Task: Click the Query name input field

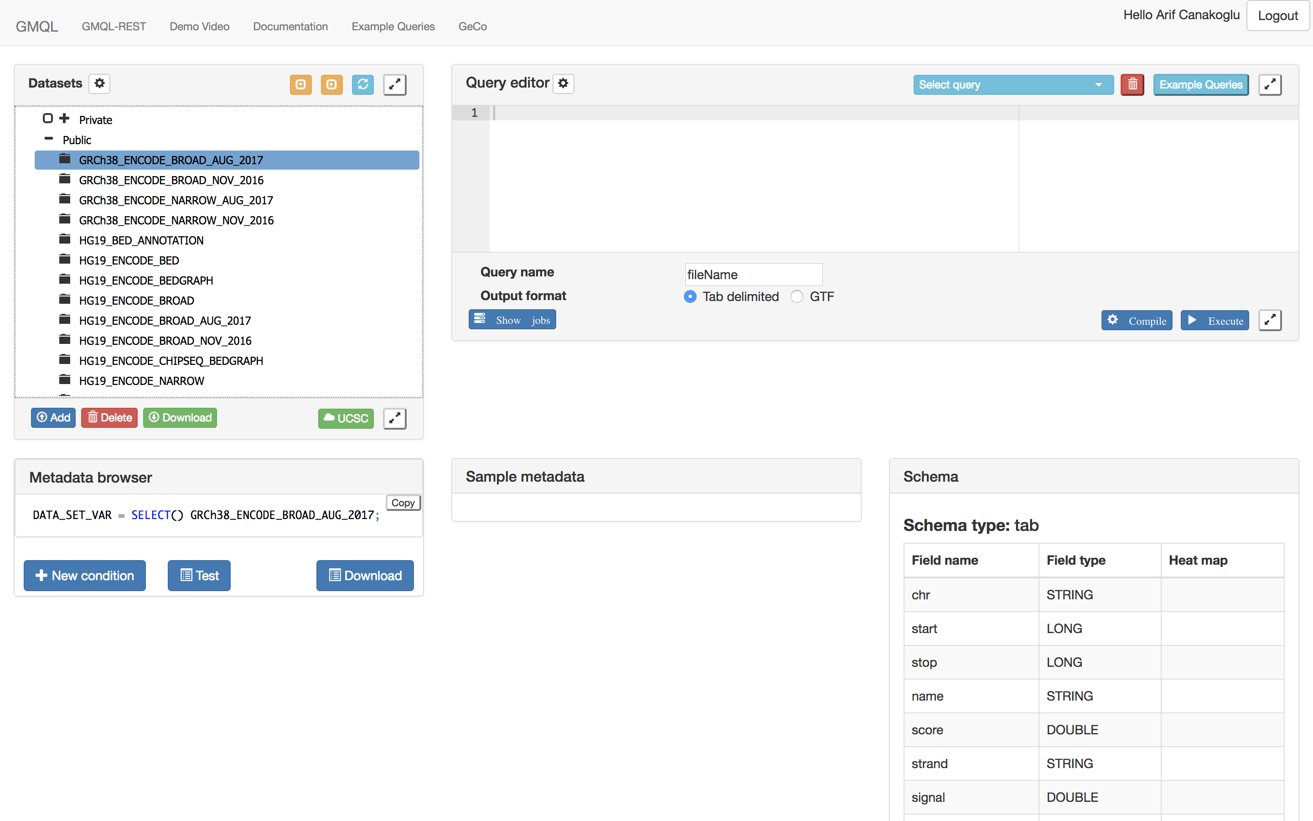Action: pos(754,275)
